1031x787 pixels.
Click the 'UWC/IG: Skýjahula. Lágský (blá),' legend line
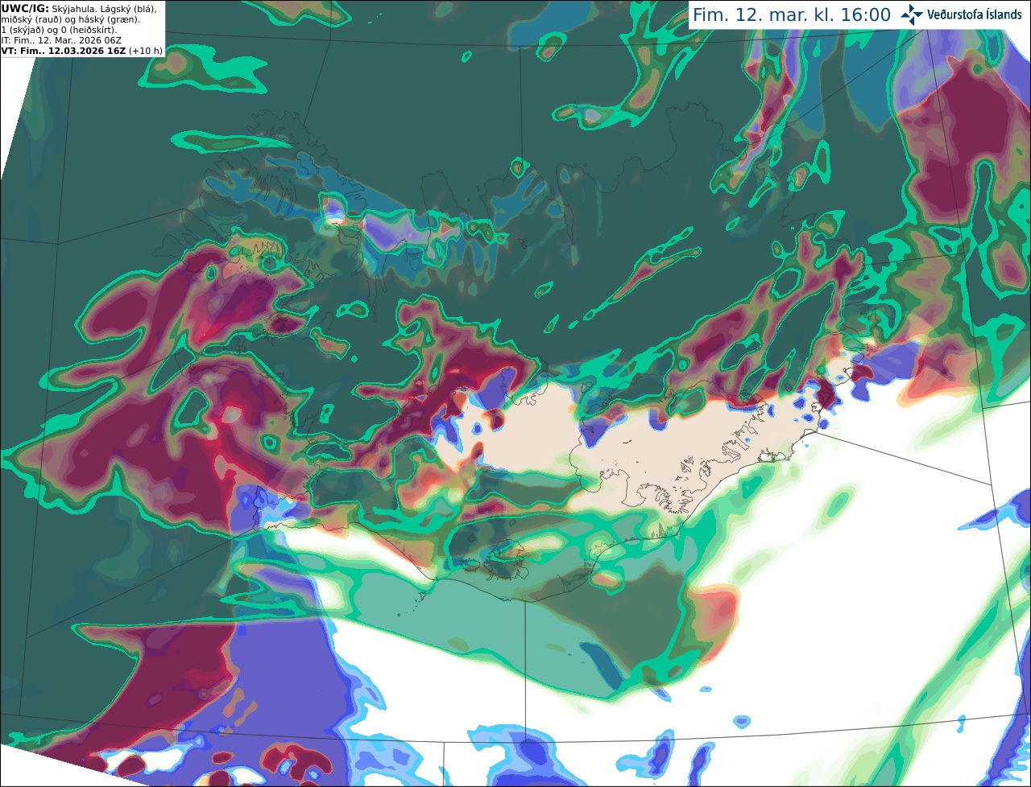coord(79,8)
